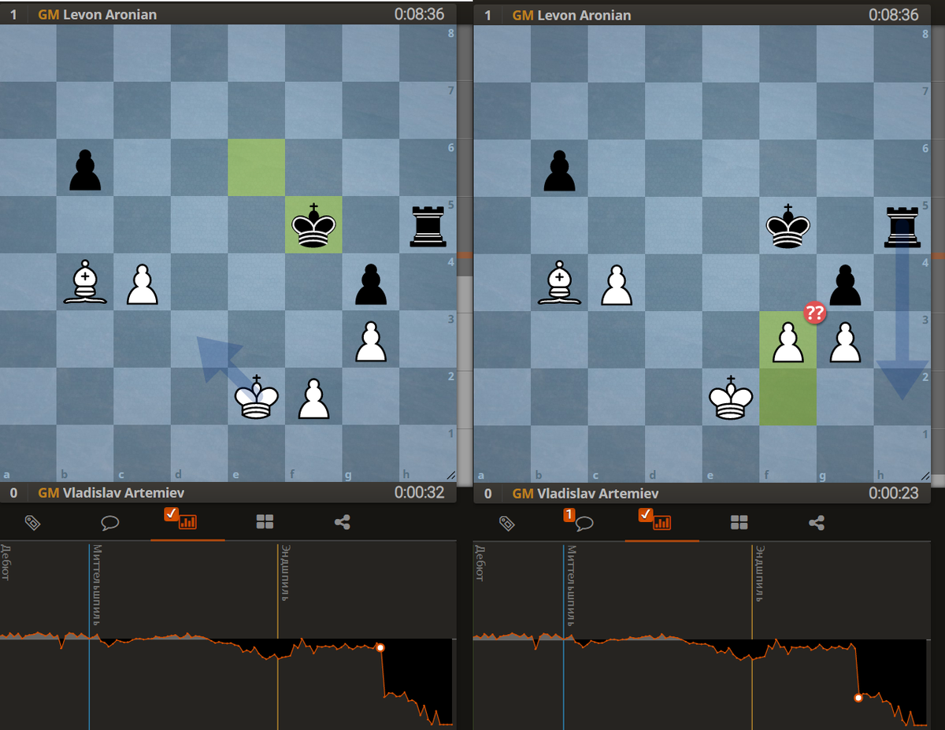Click the current-move dot on the right evaluation chart

click(858, 698)
